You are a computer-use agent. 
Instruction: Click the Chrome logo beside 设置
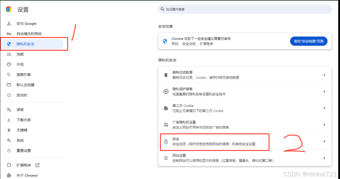(x=9, y=9)
